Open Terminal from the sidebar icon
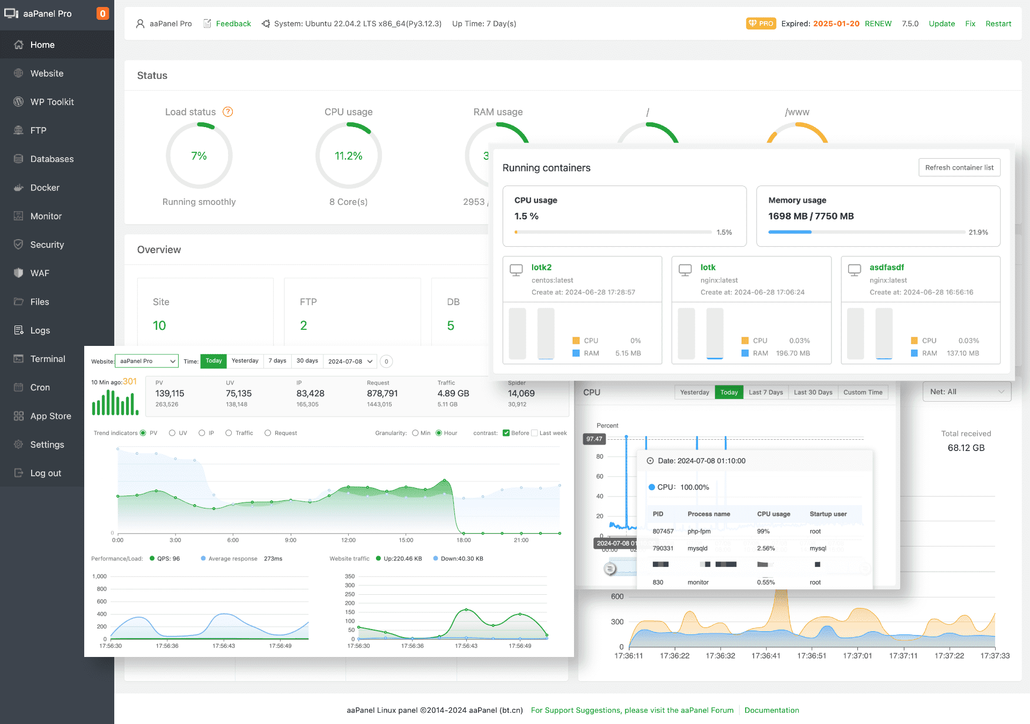Viewport: 1030px width, 724px height. (x=19, y=359)
